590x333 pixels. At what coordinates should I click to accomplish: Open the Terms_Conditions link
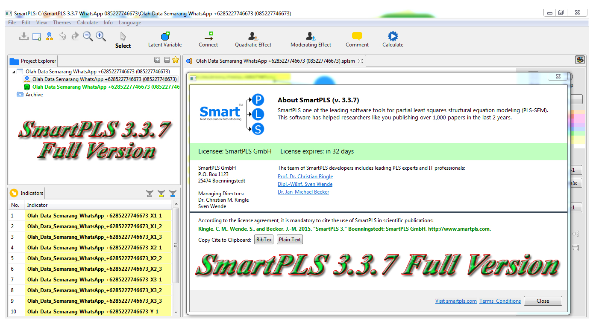click(x=500, y=301)
